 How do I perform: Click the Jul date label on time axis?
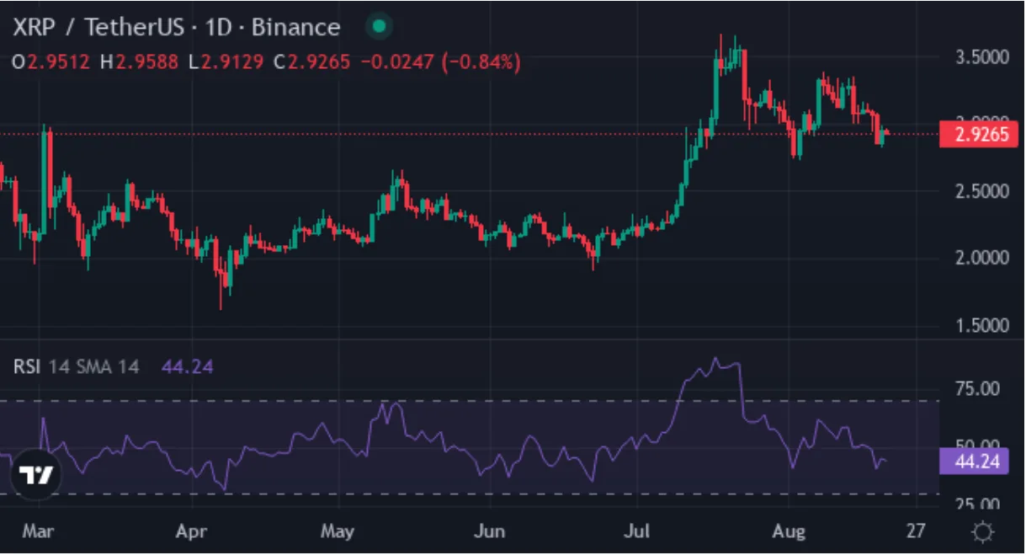[x=636, y=532]
